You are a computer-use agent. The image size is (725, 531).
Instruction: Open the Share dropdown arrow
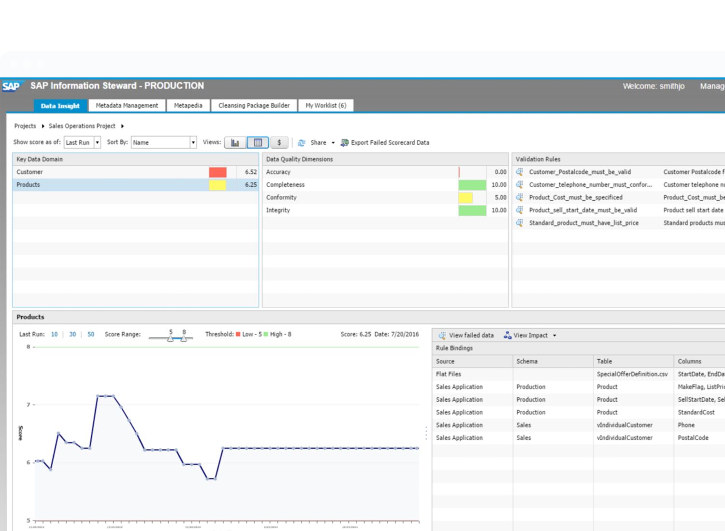333,143
